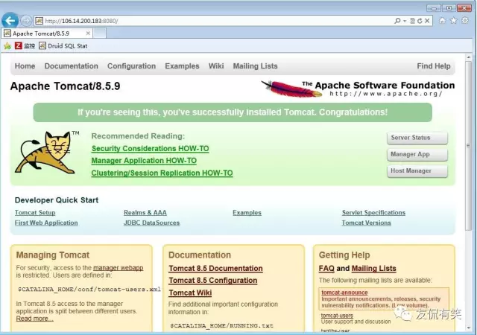Viewport: 477px width, 335px height.
Task: Click the add-to-favorites-bar star icon
Action: pos(7,46)
